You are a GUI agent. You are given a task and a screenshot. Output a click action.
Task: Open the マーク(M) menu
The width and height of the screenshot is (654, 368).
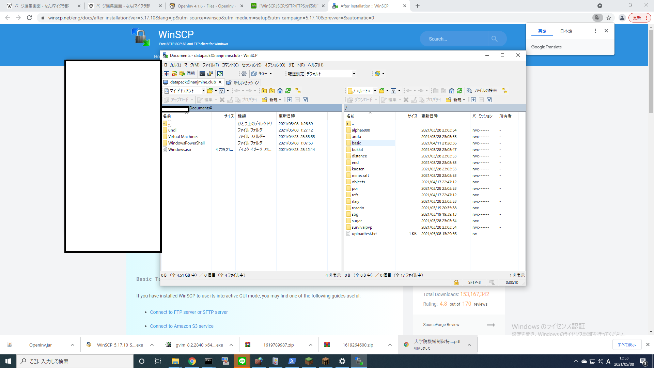pyautogui.click(x=192, y=65)
